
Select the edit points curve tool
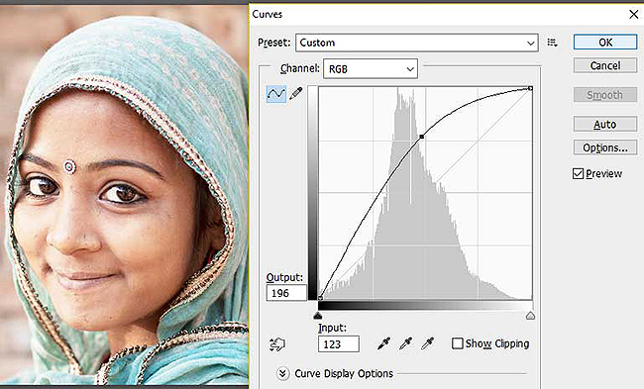click(x=276, y=94)
